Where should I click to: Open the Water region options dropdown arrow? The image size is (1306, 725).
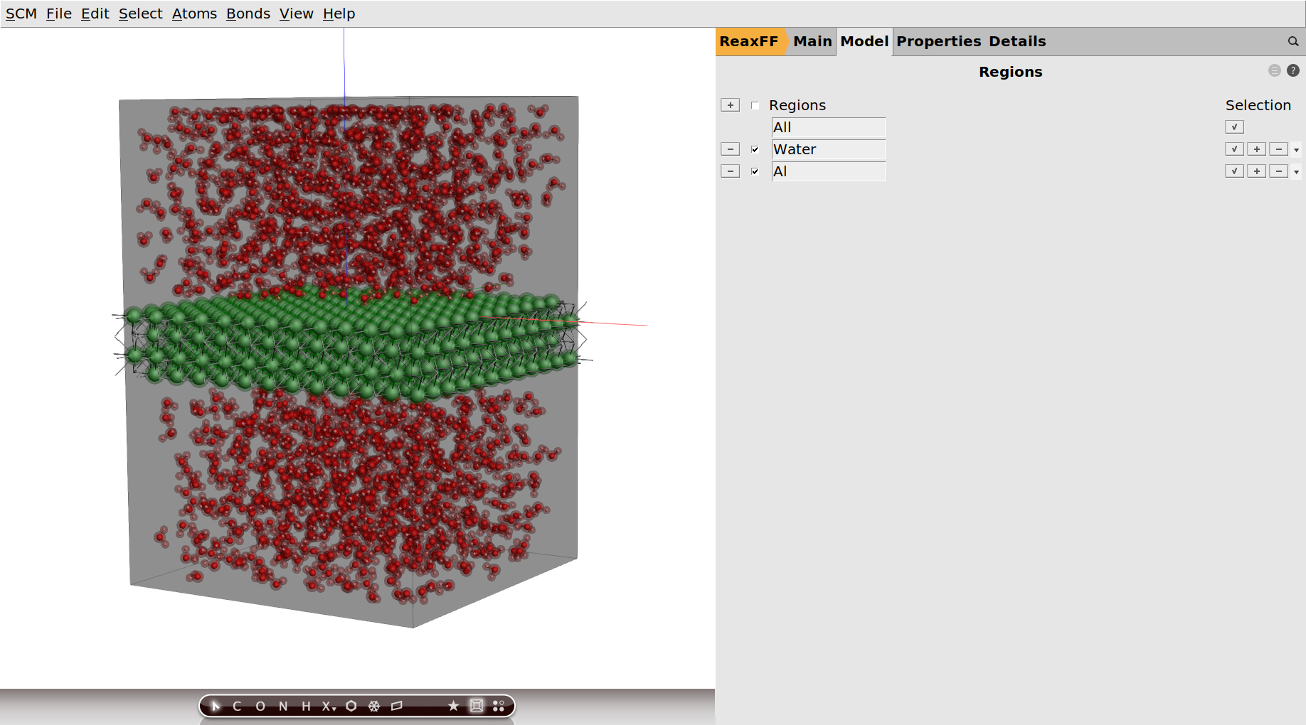pos(1296,150)
